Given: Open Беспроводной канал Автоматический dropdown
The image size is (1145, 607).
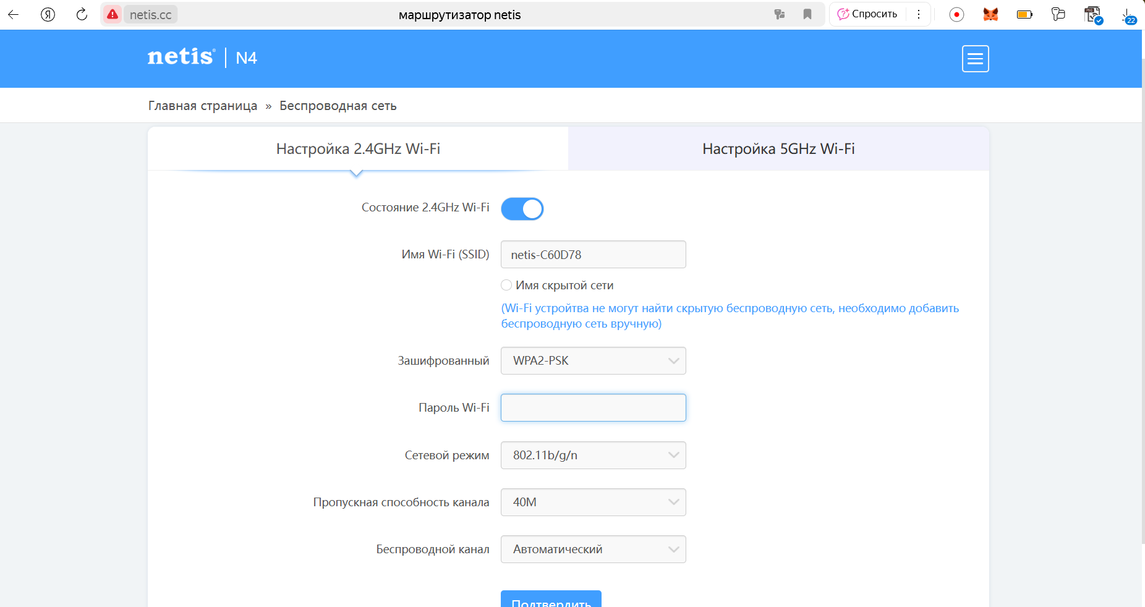Looking at the screenshot, I should 594,549.
